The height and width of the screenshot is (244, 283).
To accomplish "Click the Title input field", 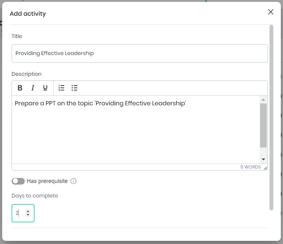I will click(139, 53).
